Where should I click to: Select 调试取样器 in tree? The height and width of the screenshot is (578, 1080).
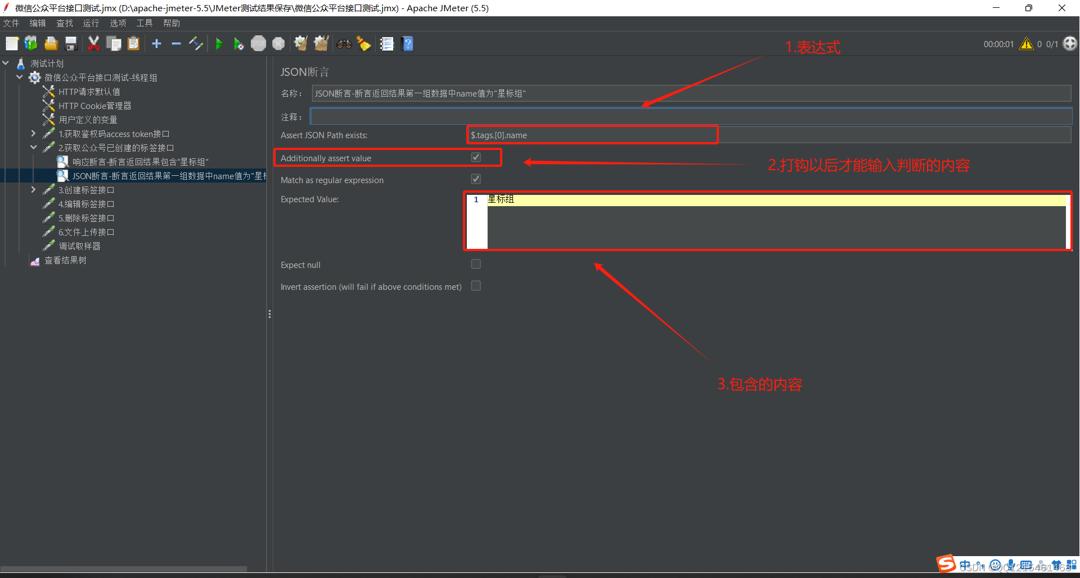[80, 246]
